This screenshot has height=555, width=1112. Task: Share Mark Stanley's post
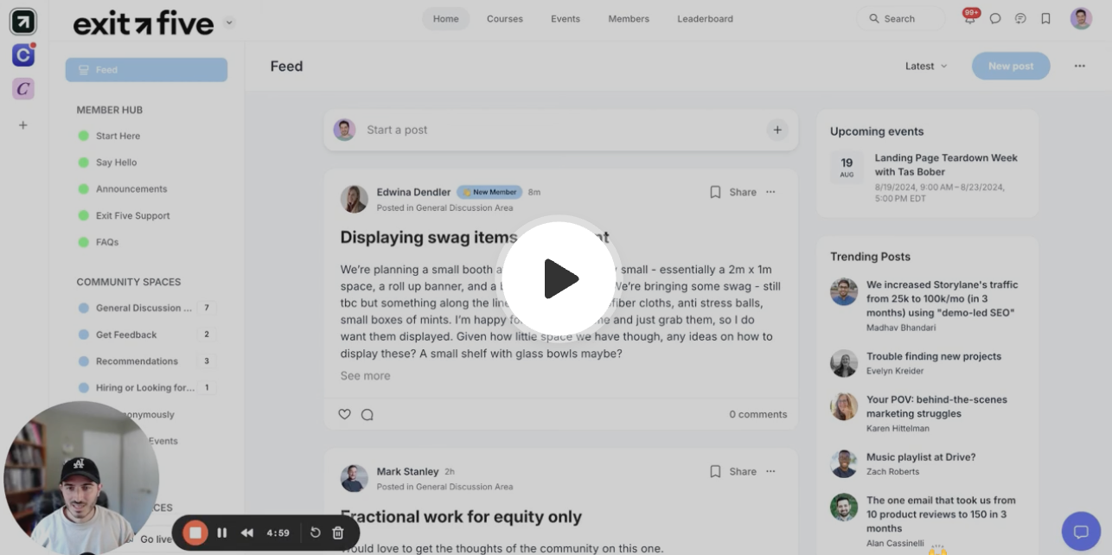tap(743, 471)
